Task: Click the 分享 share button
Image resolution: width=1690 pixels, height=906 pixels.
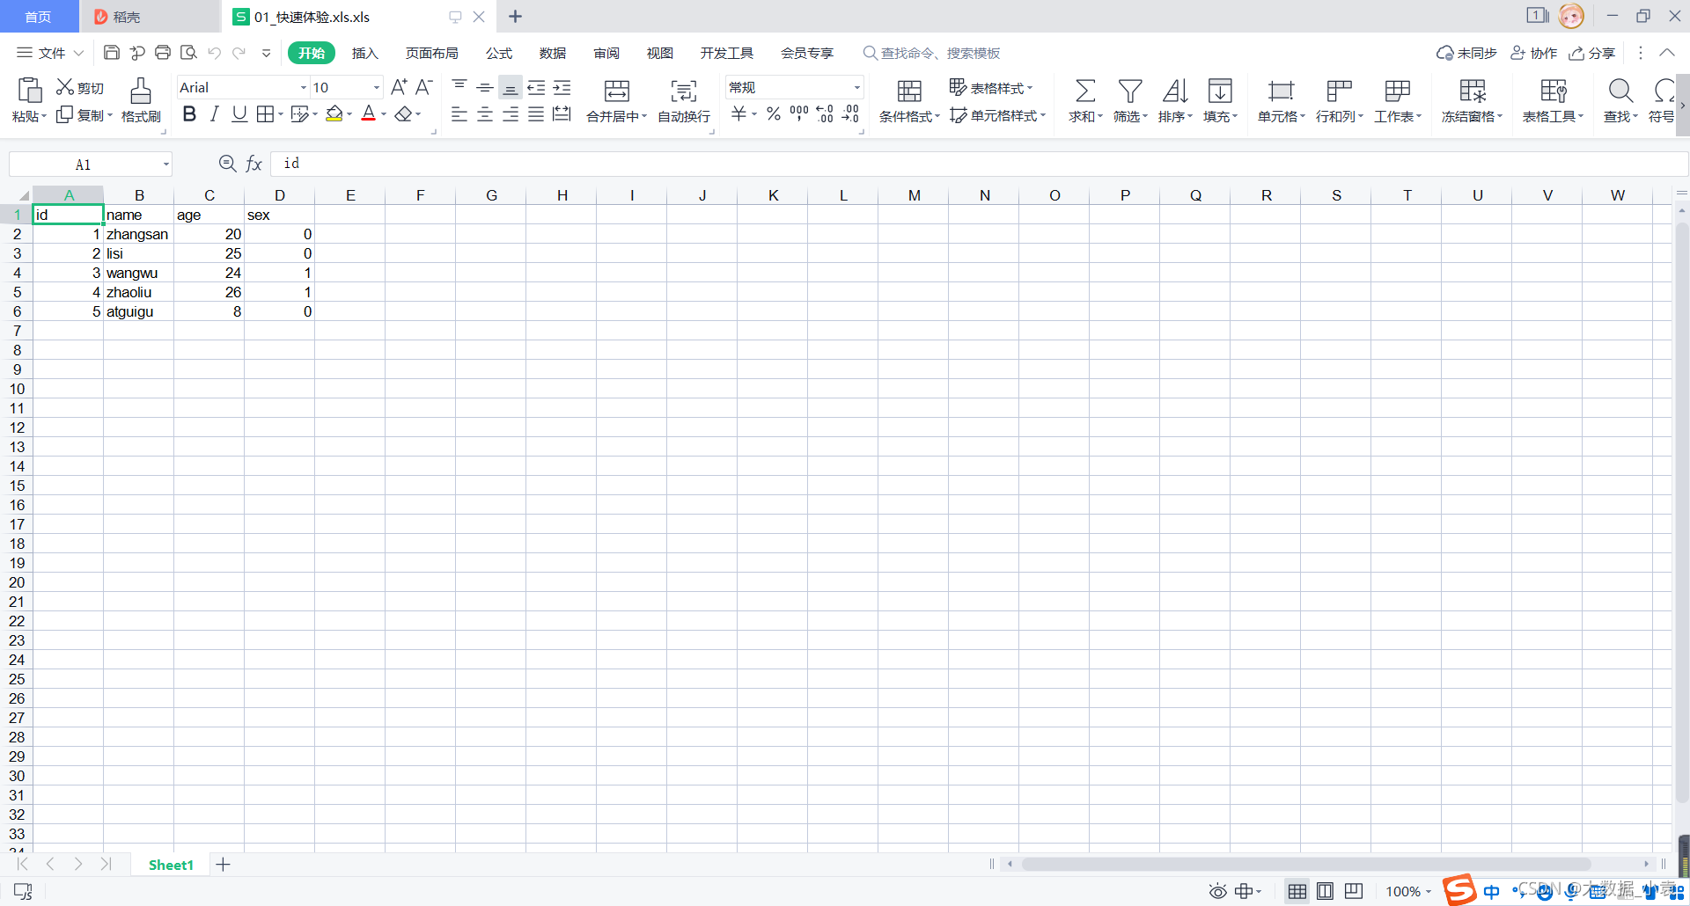Action: tap(1592, 53)
